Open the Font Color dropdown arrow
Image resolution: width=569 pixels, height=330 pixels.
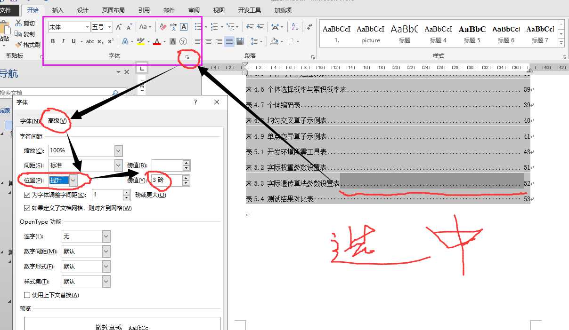point(164,42)
